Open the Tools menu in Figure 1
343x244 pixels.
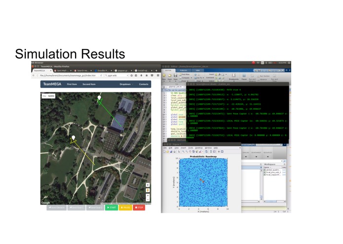(x=191, y=148)
